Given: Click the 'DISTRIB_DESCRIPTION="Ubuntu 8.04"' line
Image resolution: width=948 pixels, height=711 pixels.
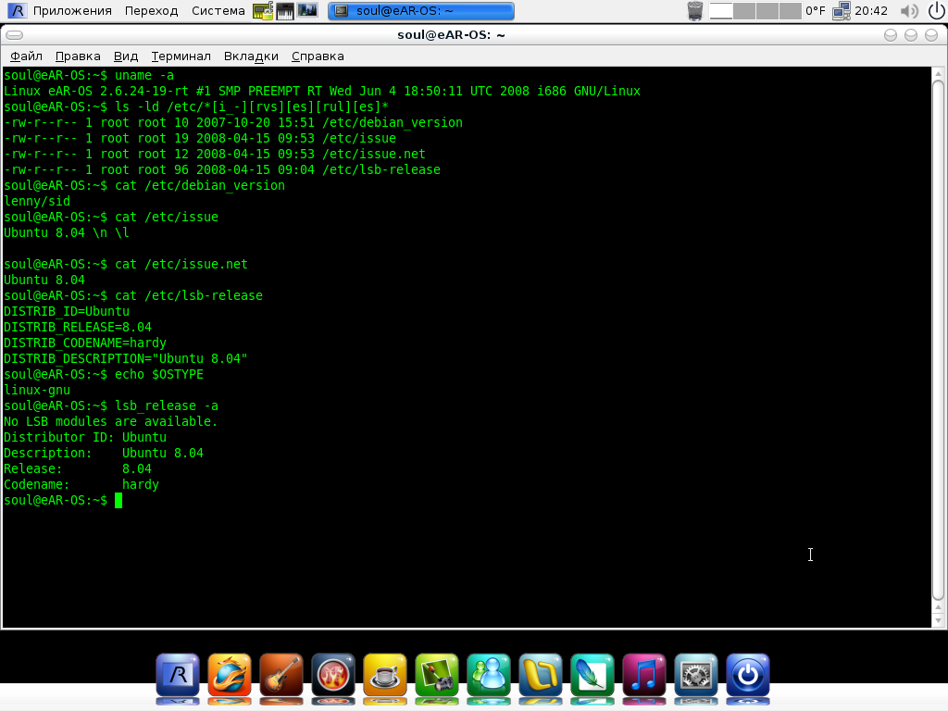Looking at the screenshot, I should coord(126,358).
